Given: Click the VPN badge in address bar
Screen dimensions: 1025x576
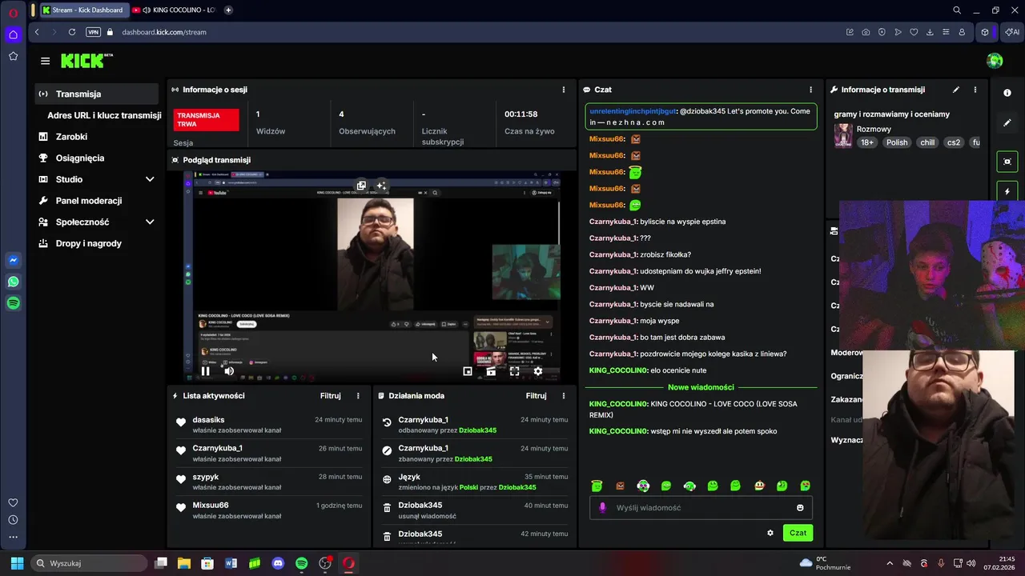Looking at the screenshot, I should point(93,32).
